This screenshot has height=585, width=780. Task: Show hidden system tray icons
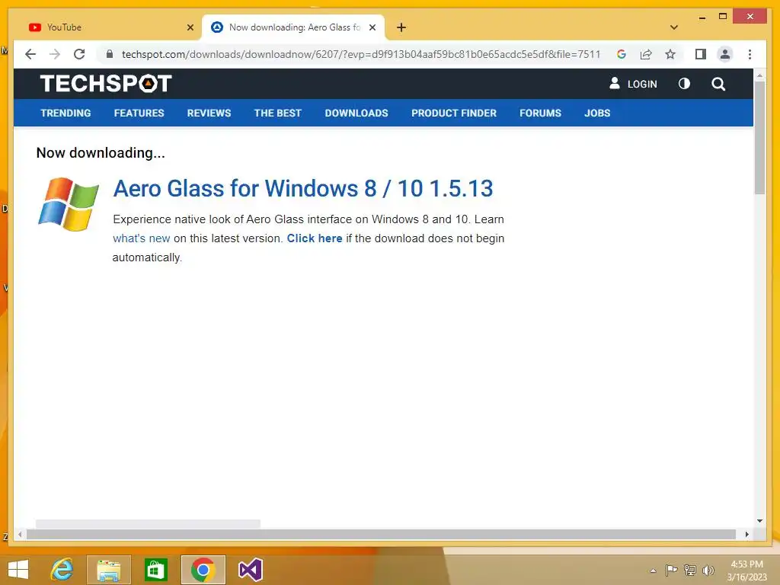pos(653,571)
